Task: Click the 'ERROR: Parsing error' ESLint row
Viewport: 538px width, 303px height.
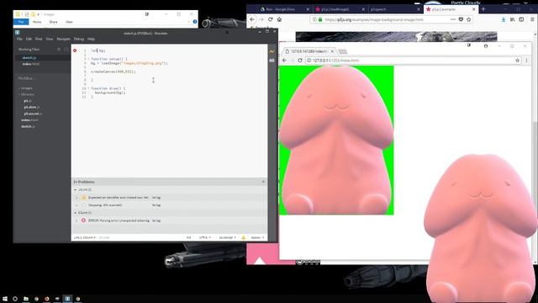Action: point(169,221)
